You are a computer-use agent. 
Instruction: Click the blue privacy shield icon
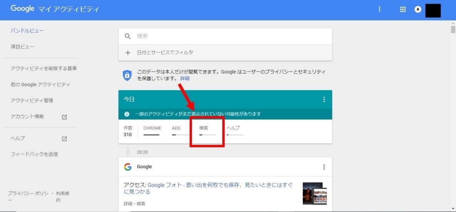127,75
